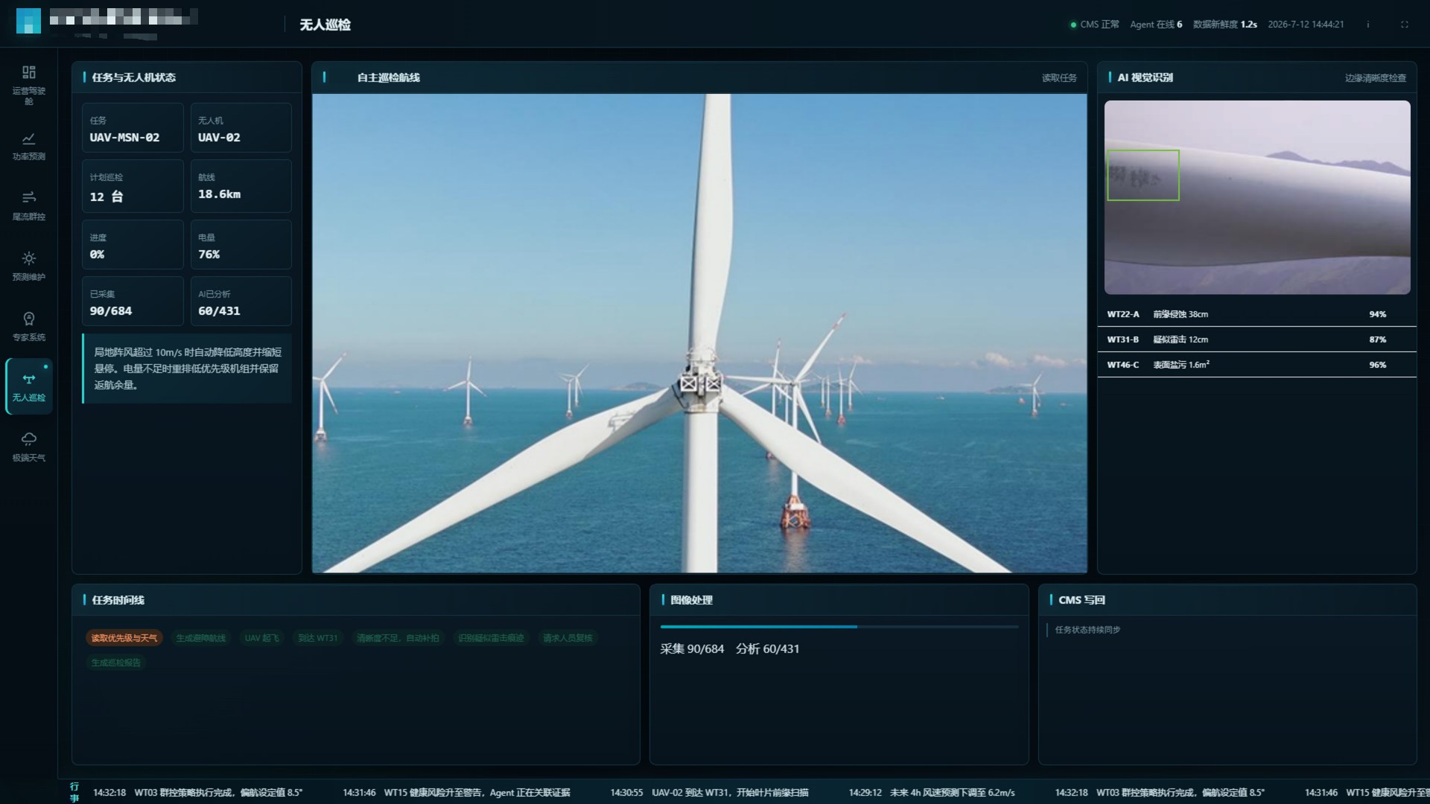Viewport: 1430px width, 804px height.
Task: Open the 预测维护 sun icon
Action: click(x=28, y=267)
